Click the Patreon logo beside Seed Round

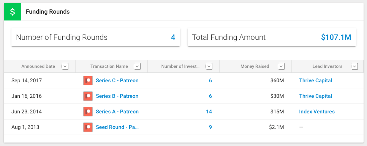point(88,127)
